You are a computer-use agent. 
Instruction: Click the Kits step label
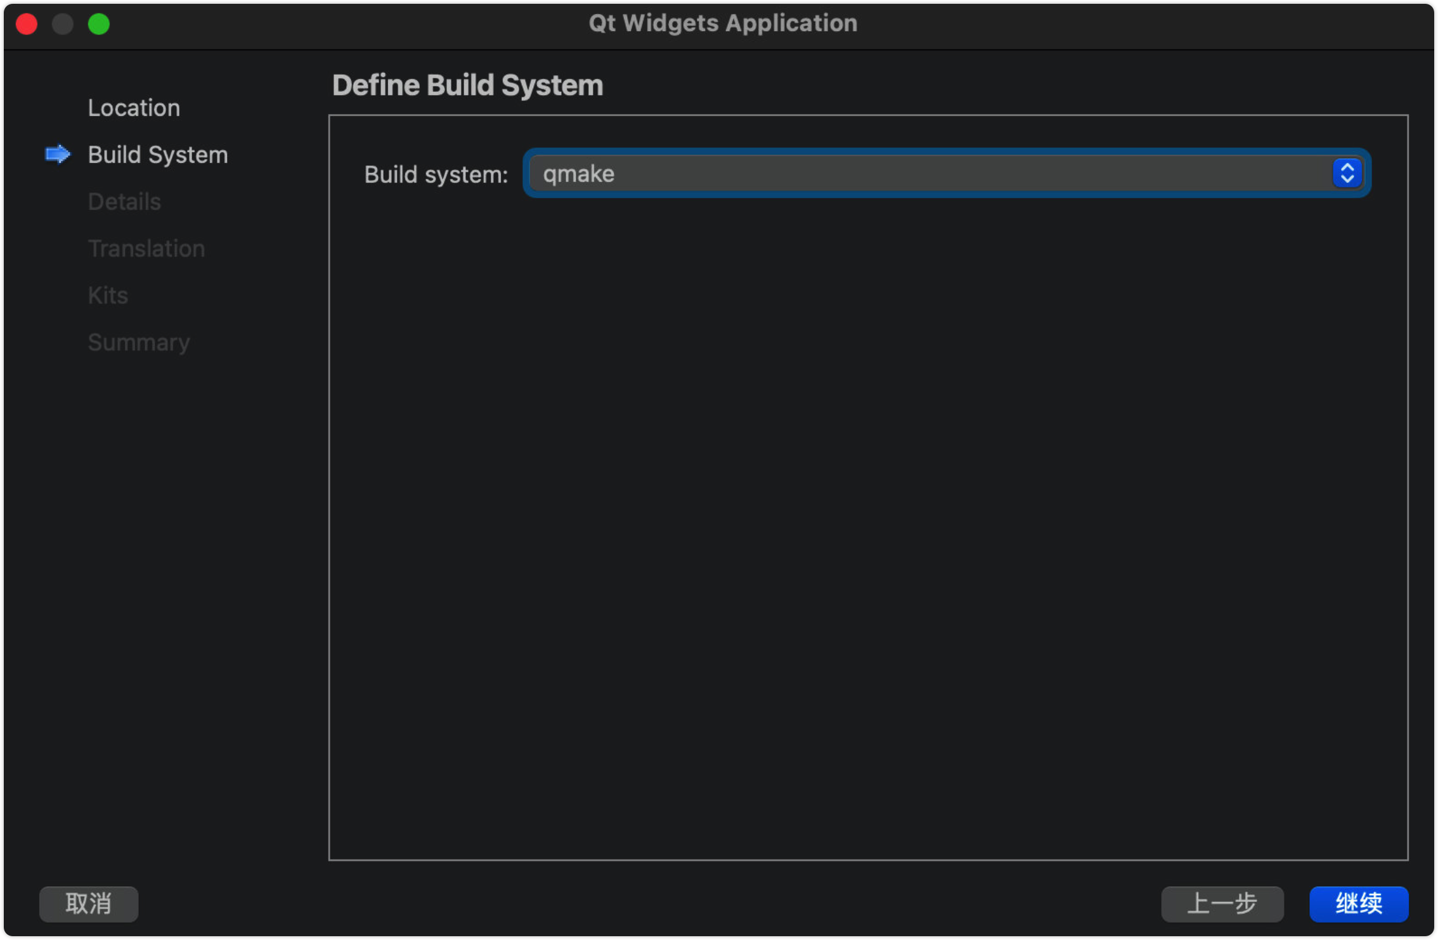(x=108, y=295)
